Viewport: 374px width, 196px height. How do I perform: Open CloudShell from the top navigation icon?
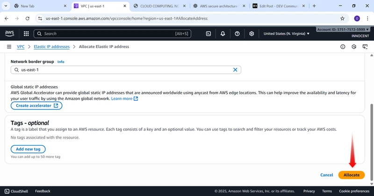click(x=208, y=34)
